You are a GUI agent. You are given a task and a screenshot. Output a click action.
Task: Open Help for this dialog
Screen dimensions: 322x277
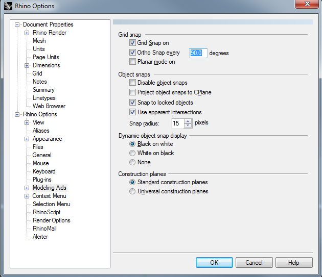tap(294, 262)
